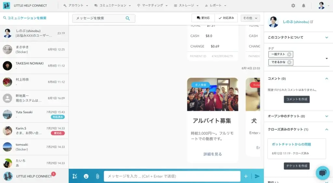
Task: Remove the できるかな tag
Action: pyautogui.click(x=289, y=62)
